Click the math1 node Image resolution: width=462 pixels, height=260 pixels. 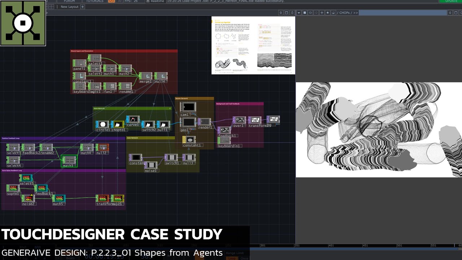coord(109,69)
